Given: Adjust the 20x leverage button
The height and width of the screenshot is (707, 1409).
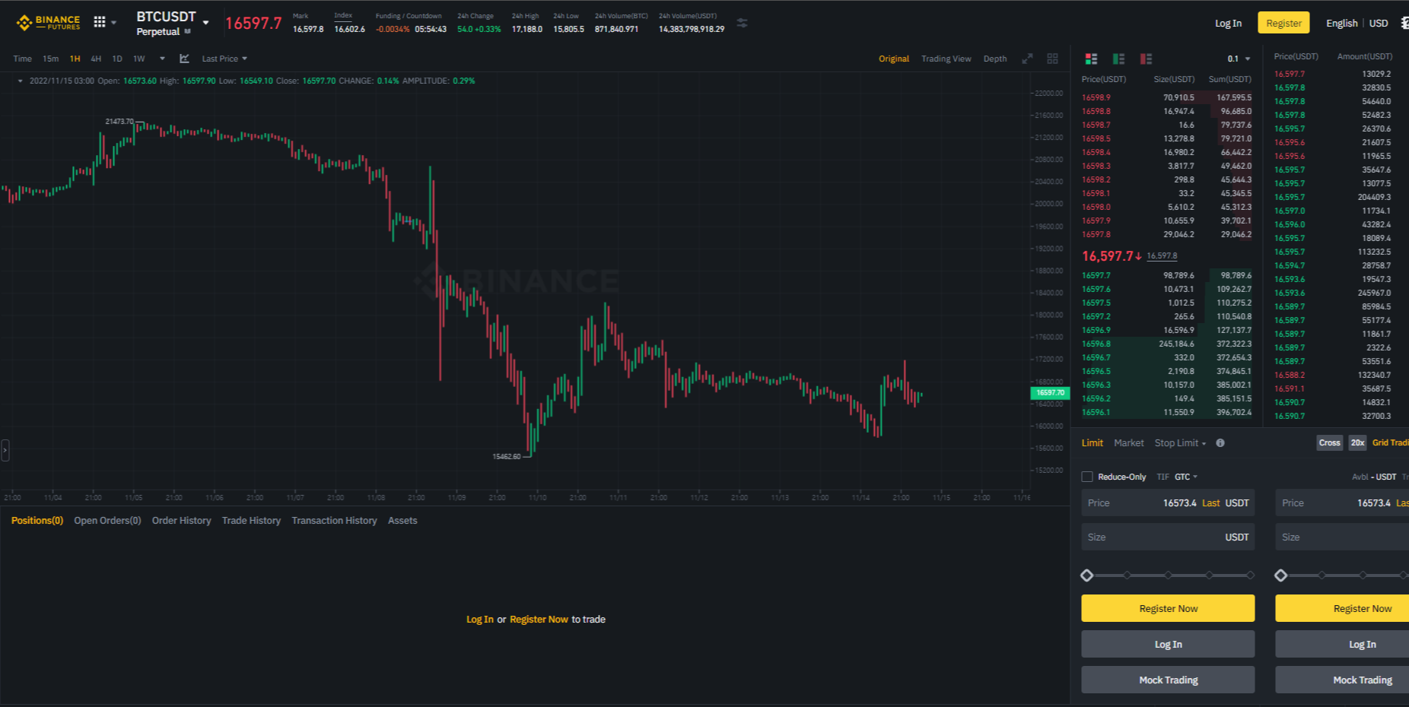Looking at the screenshot, I should click(1357, 442).
